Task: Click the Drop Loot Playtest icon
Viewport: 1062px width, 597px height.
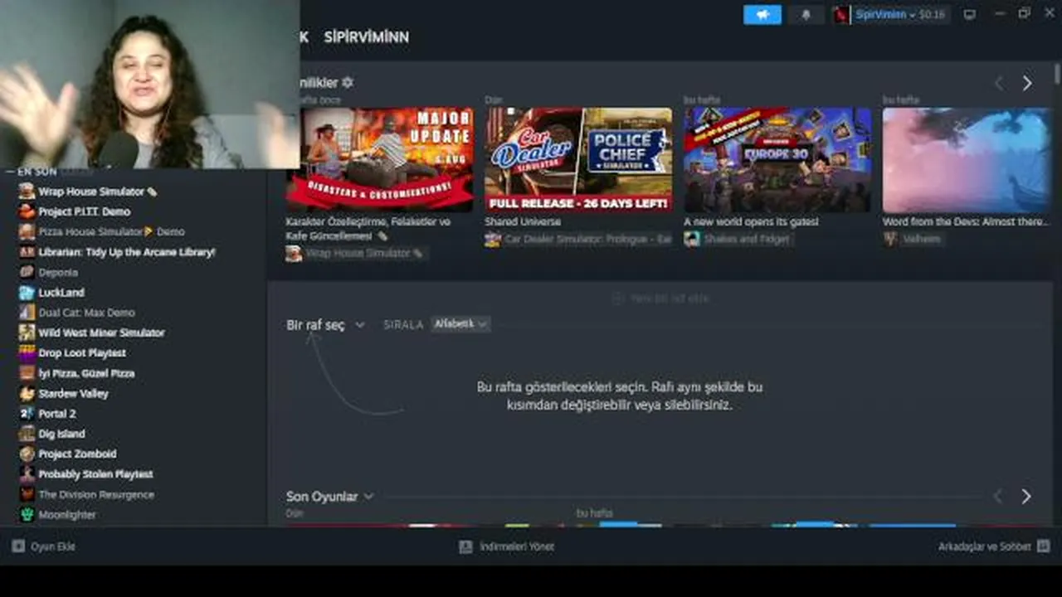Action: 27,352
